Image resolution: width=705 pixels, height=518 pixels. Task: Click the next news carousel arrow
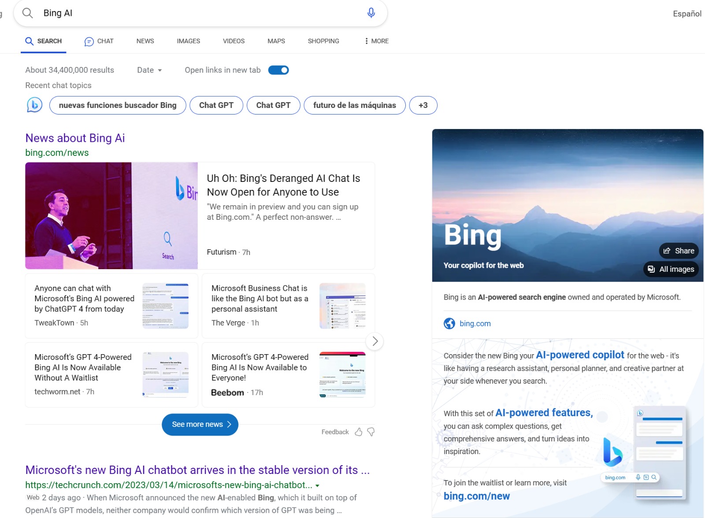click(375, 341)
